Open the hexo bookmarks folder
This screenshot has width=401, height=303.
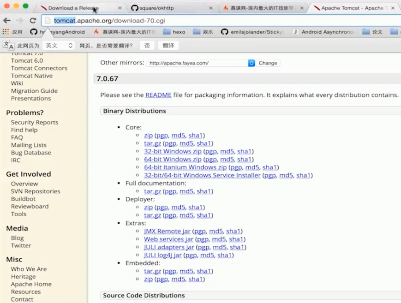pos(174,32)
